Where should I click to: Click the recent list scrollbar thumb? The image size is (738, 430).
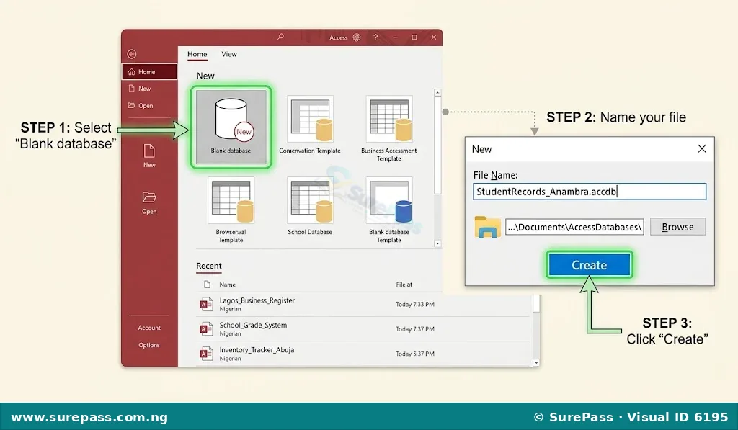point(536,303)
